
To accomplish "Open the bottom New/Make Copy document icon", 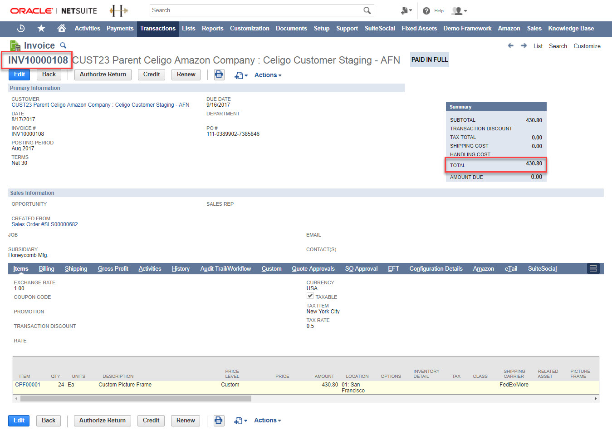I will tap(240, 421).
